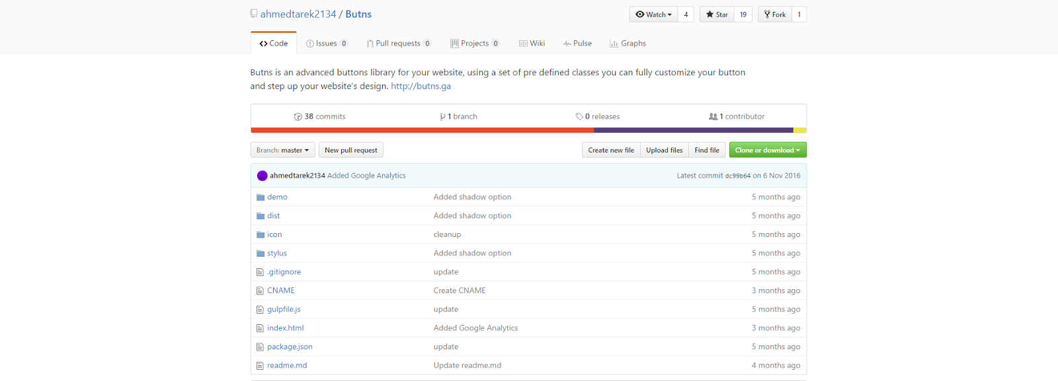The height and width of the screenshot is (381, 1058).
Task: Open forks count 1
Action: [799, 15]
